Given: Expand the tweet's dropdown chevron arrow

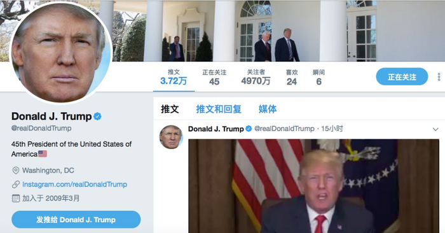Looking at the screenshot, I should [x=435, y=129].
